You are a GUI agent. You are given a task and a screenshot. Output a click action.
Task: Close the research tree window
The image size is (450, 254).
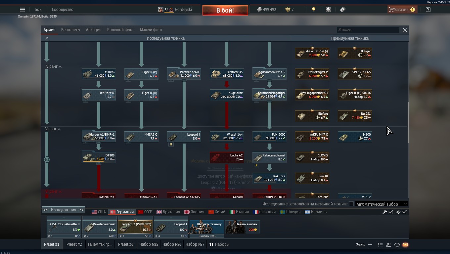[405, 30]
